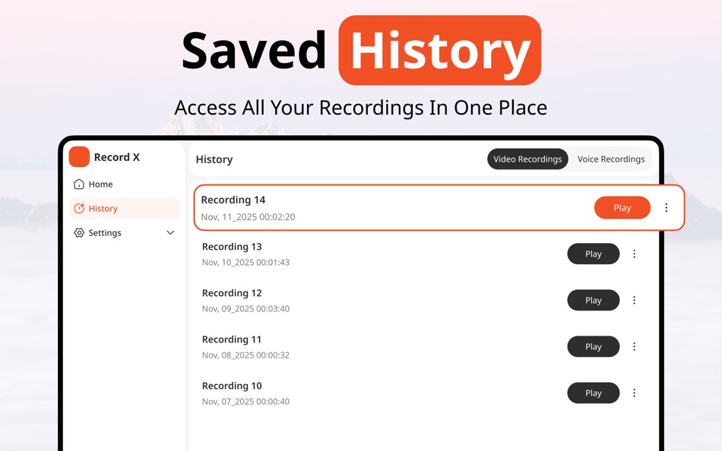Go to Home from the sidebar
This screenshot has height=451, width=722.
(100, 184)
